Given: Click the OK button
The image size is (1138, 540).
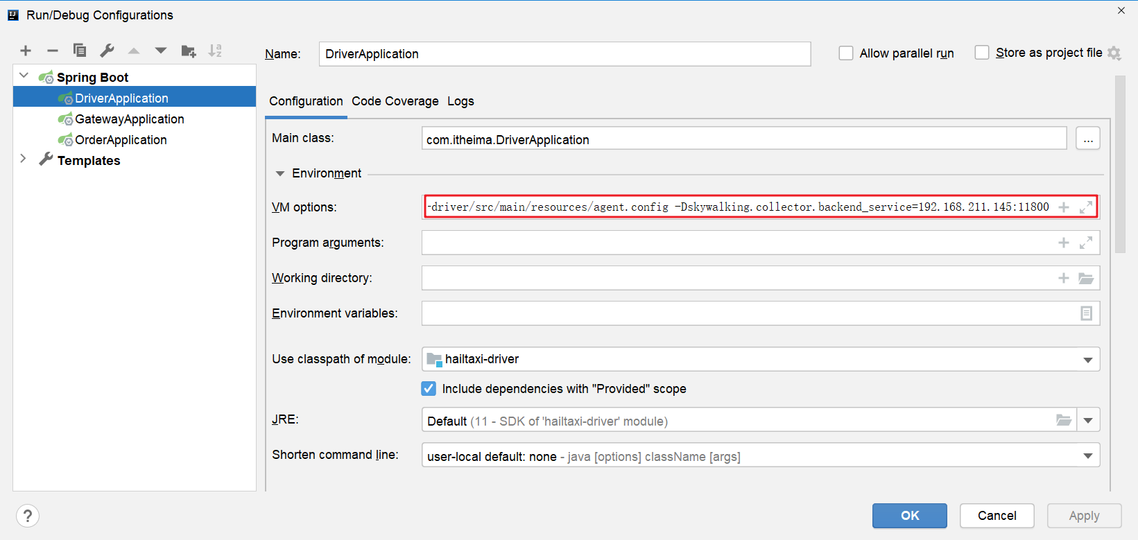Looking at the screenshot, I should tap(910, 516).
